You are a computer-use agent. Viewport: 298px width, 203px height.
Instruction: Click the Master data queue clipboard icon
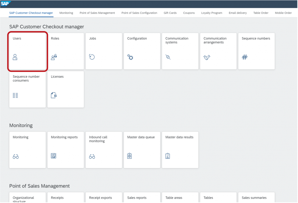(130, 156)
